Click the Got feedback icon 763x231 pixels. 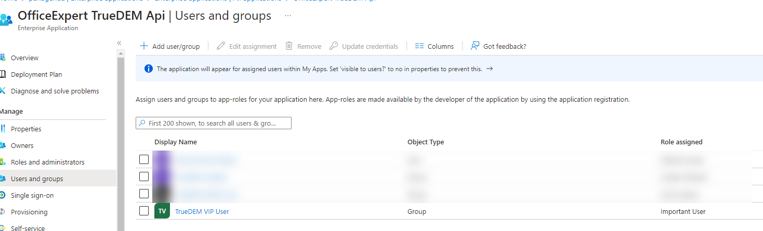(x=475, y=46)
